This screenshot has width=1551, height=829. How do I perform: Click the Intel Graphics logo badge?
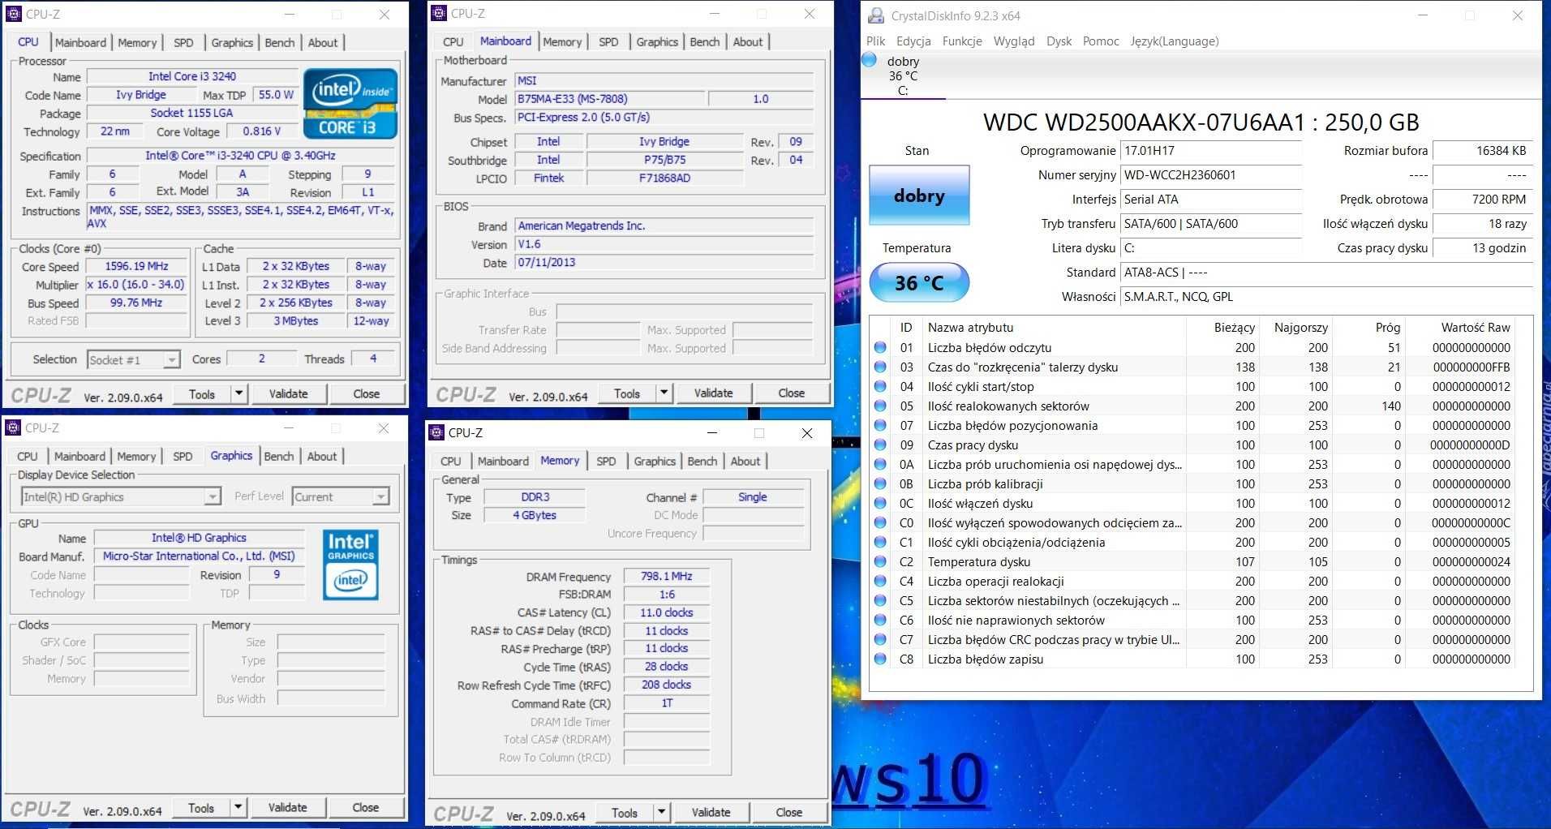[350, 565]
